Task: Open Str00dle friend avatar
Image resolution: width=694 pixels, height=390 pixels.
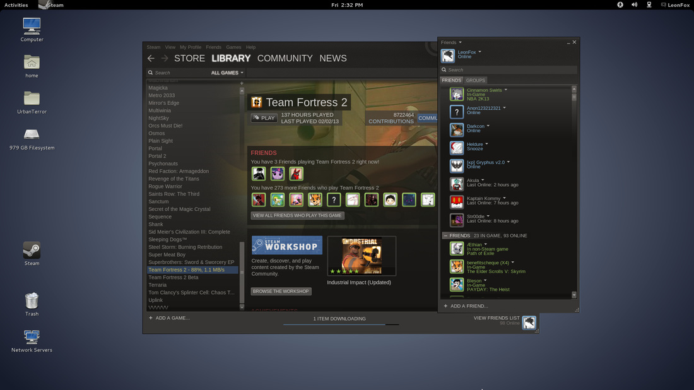Action: pyautogui.click(x=457, y=220)
